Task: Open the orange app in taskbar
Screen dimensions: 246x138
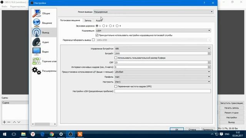Action: coord(80,134)
